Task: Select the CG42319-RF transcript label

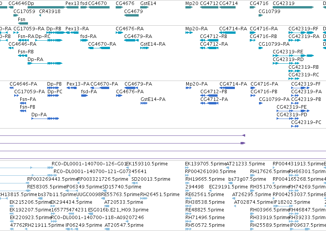Action: coord(303,29)
